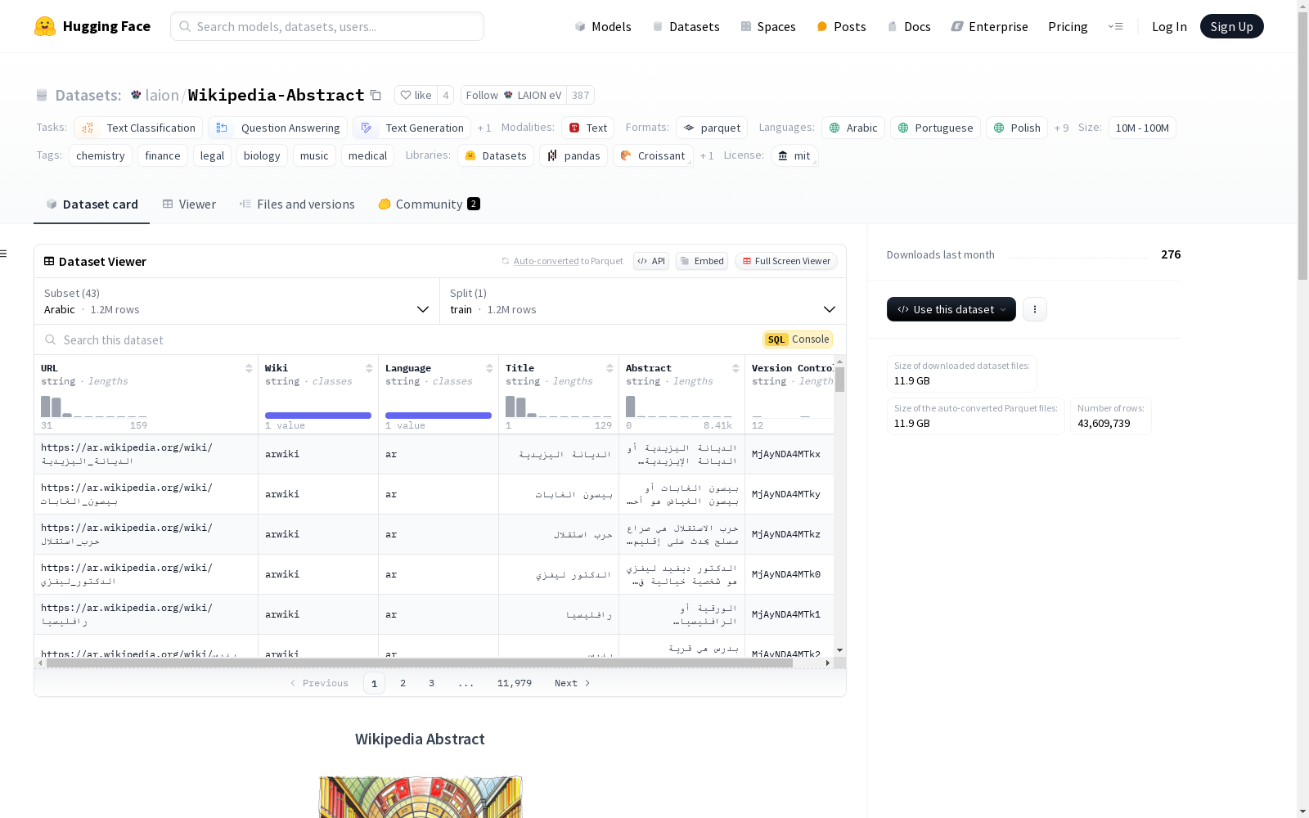Click the laion organization avatar icon

136,95
